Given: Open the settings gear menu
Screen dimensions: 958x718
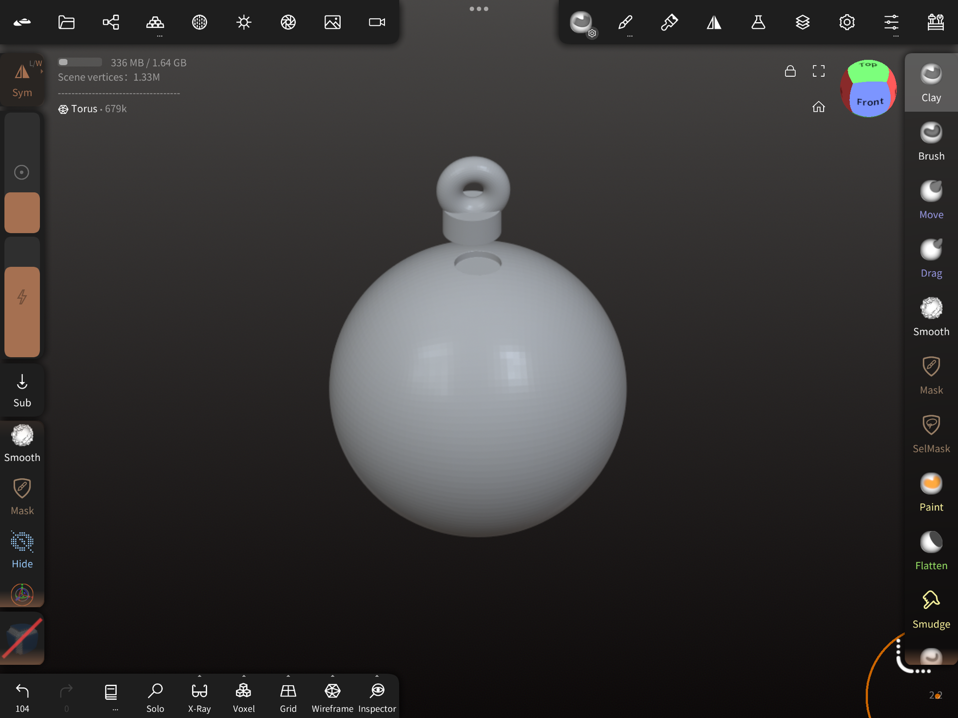Looking at the screenshot, I should coord(847,22).
